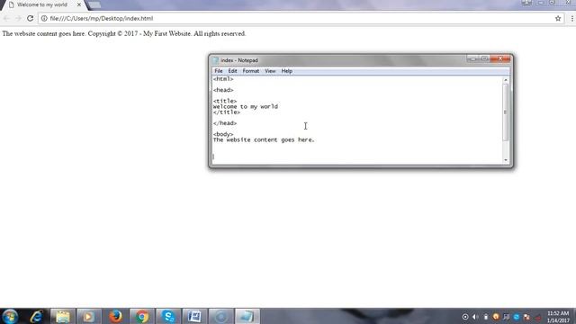The image size is (576, 324).
Task: Open Notepad Help menu
Action: coord(287,71)
